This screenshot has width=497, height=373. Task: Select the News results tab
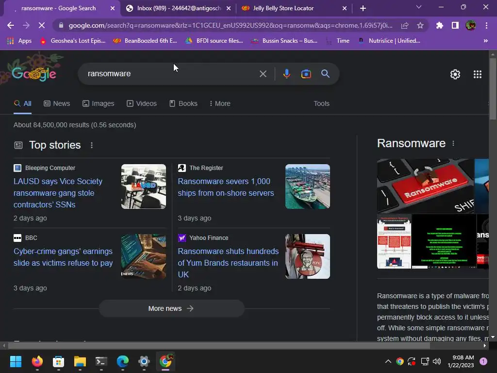[x=57, y=104]
